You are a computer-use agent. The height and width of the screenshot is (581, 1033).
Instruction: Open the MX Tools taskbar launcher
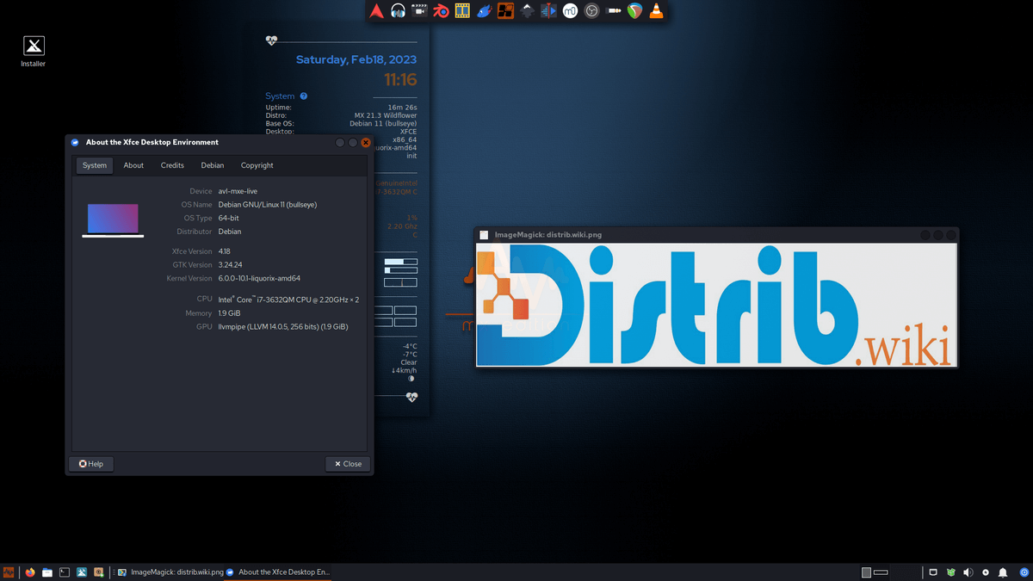click(x=82, y=572)
